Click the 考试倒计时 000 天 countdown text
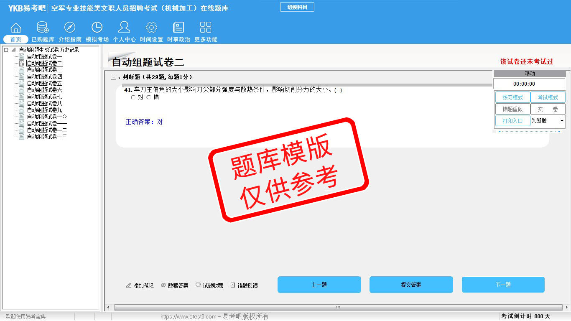This screenshot has width=571, height=321. (526, 316)
